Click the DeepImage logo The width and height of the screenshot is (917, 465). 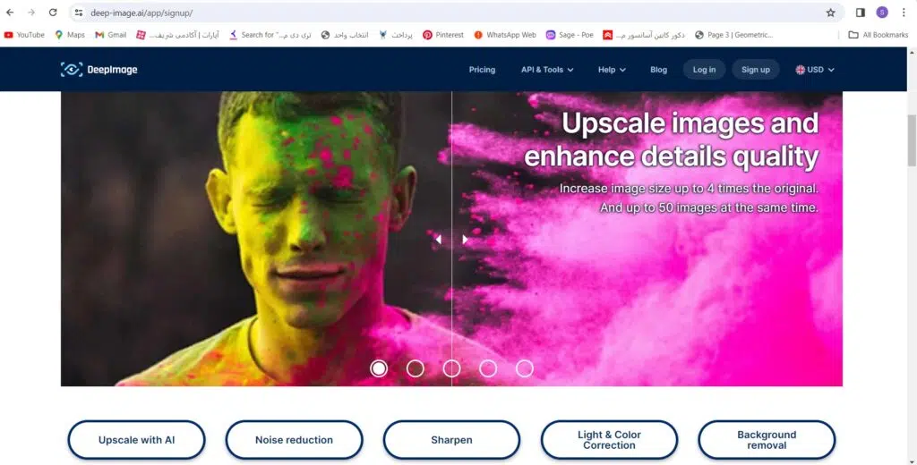pyautogui.click(x=99, y=70)
